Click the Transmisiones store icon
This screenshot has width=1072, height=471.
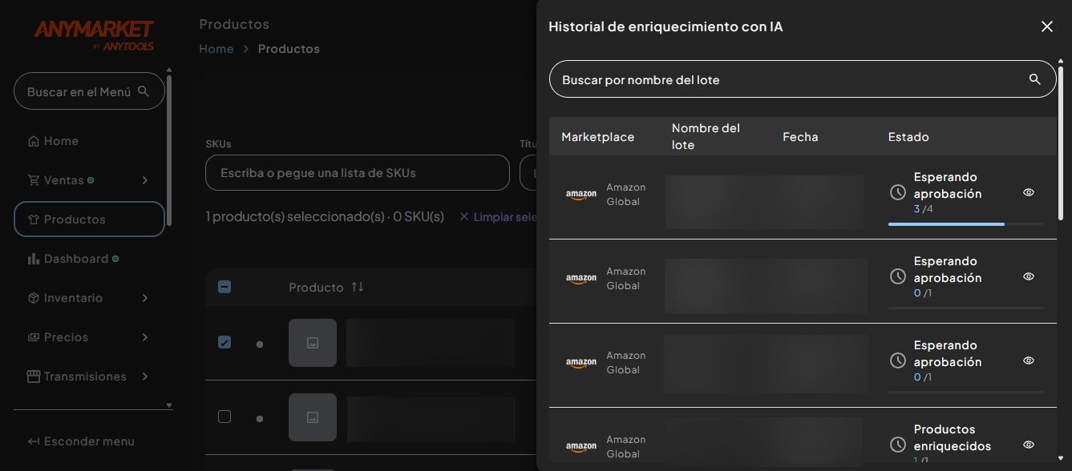pos(34,376)
